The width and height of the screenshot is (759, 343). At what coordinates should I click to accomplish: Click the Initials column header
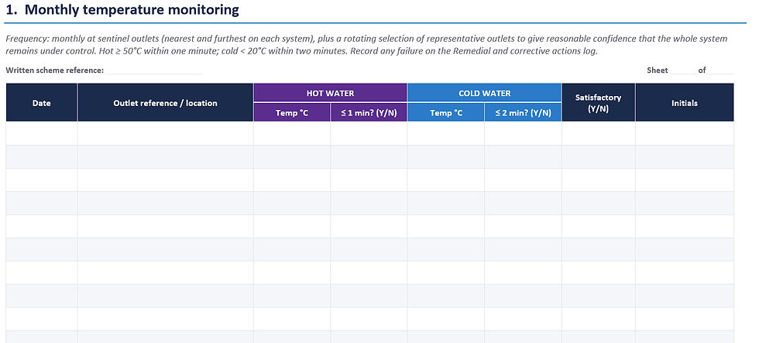[685, 102]
